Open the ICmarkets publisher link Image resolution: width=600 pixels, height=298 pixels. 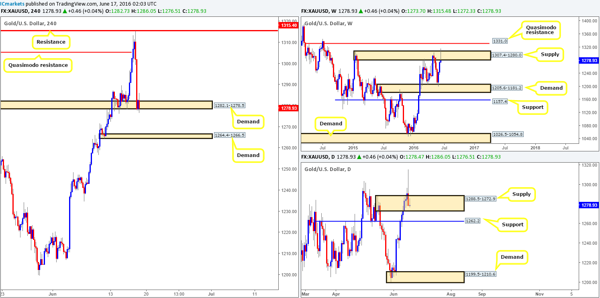[12, 4]
